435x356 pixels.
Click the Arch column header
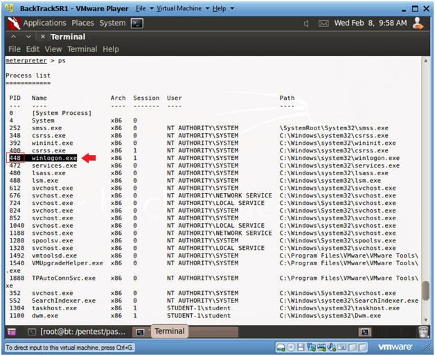pyautogui.click(x=118, y=98)
